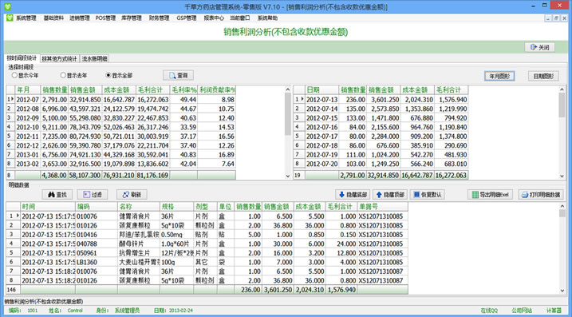Click daily table scrollbar down arrow

562,176
